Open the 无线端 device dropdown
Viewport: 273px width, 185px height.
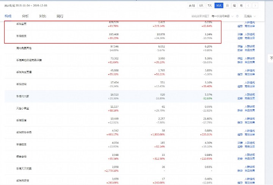pos(249,16)
